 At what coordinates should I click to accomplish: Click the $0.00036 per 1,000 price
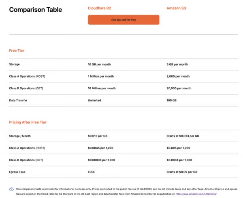point(102,160)
